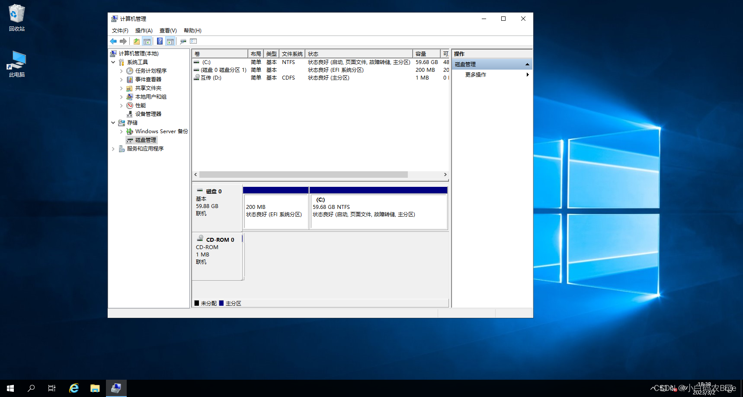
Task: Open the 回收站 desktop icon
Action: (x=17, y=18)
